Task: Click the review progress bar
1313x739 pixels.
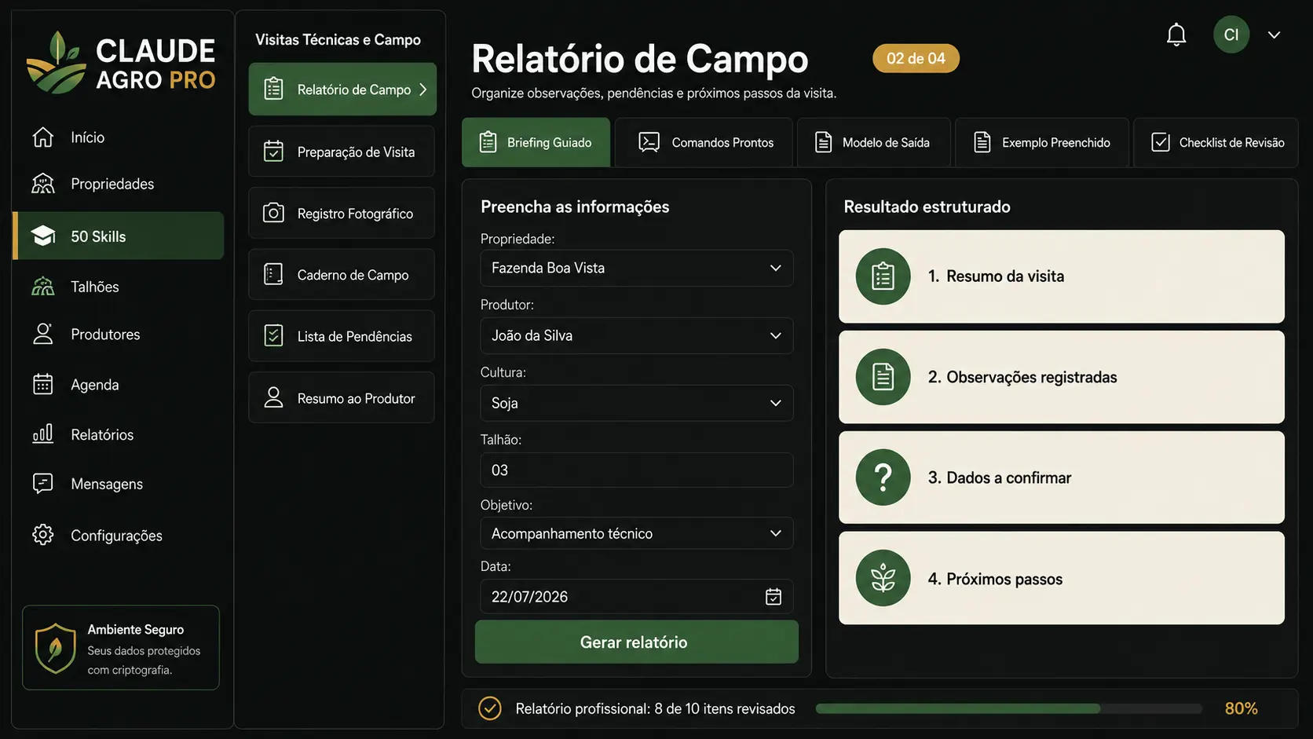Action: (1008, 708)
